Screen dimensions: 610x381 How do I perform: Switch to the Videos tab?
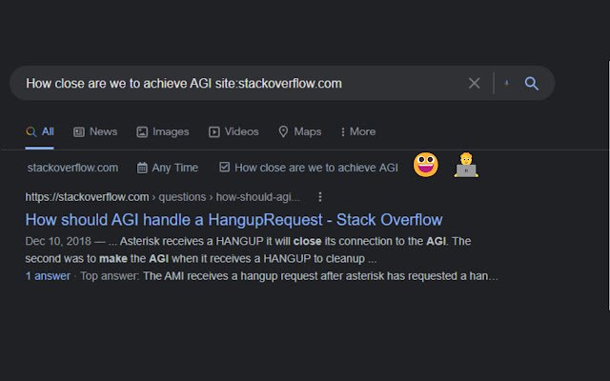(x=234, y=131)
